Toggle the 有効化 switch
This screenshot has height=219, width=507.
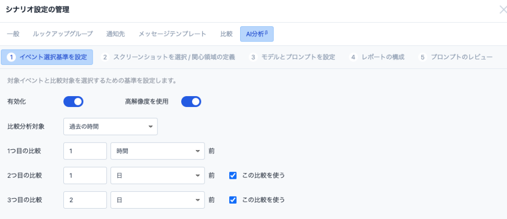[73, 102]
